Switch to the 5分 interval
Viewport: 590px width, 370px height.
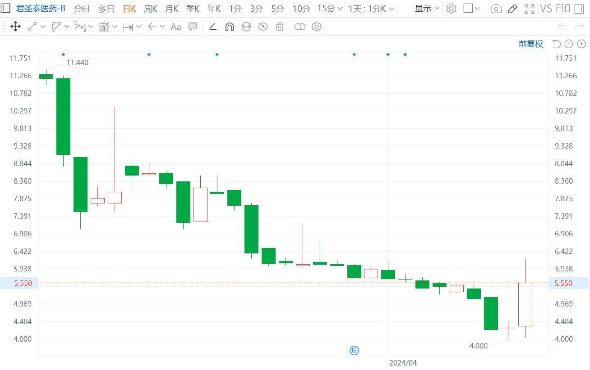tap(277, 9)
